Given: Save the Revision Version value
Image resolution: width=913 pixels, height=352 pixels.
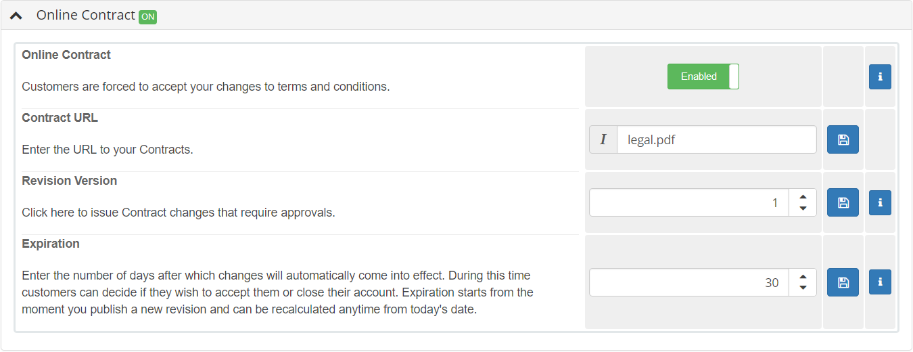Looking at the screenshot, I should pos(843,202).
